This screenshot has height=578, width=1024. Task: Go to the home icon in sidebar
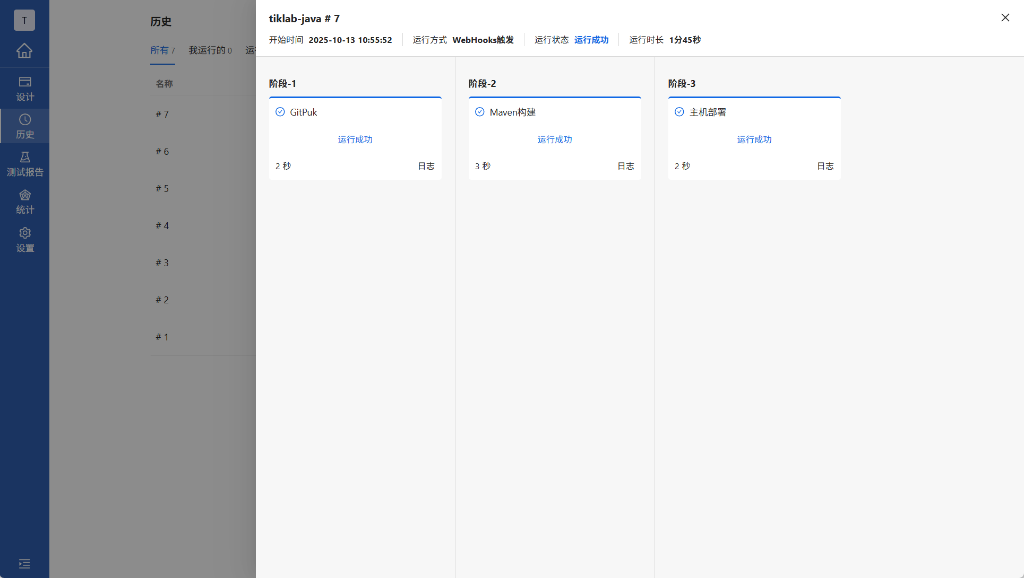(x=24, y=51)
